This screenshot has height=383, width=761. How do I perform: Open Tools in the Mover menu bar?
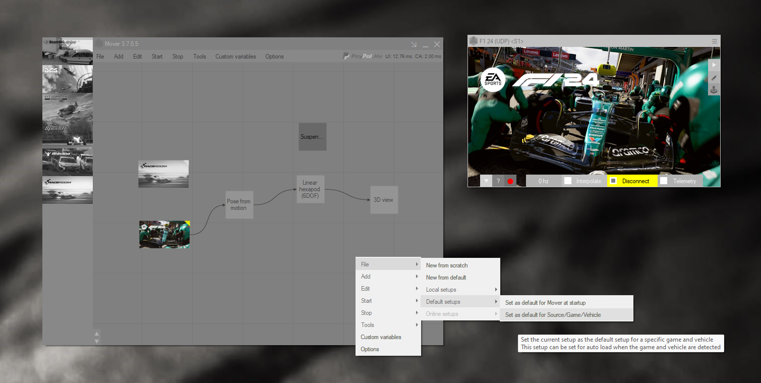(x=200, y=57)
